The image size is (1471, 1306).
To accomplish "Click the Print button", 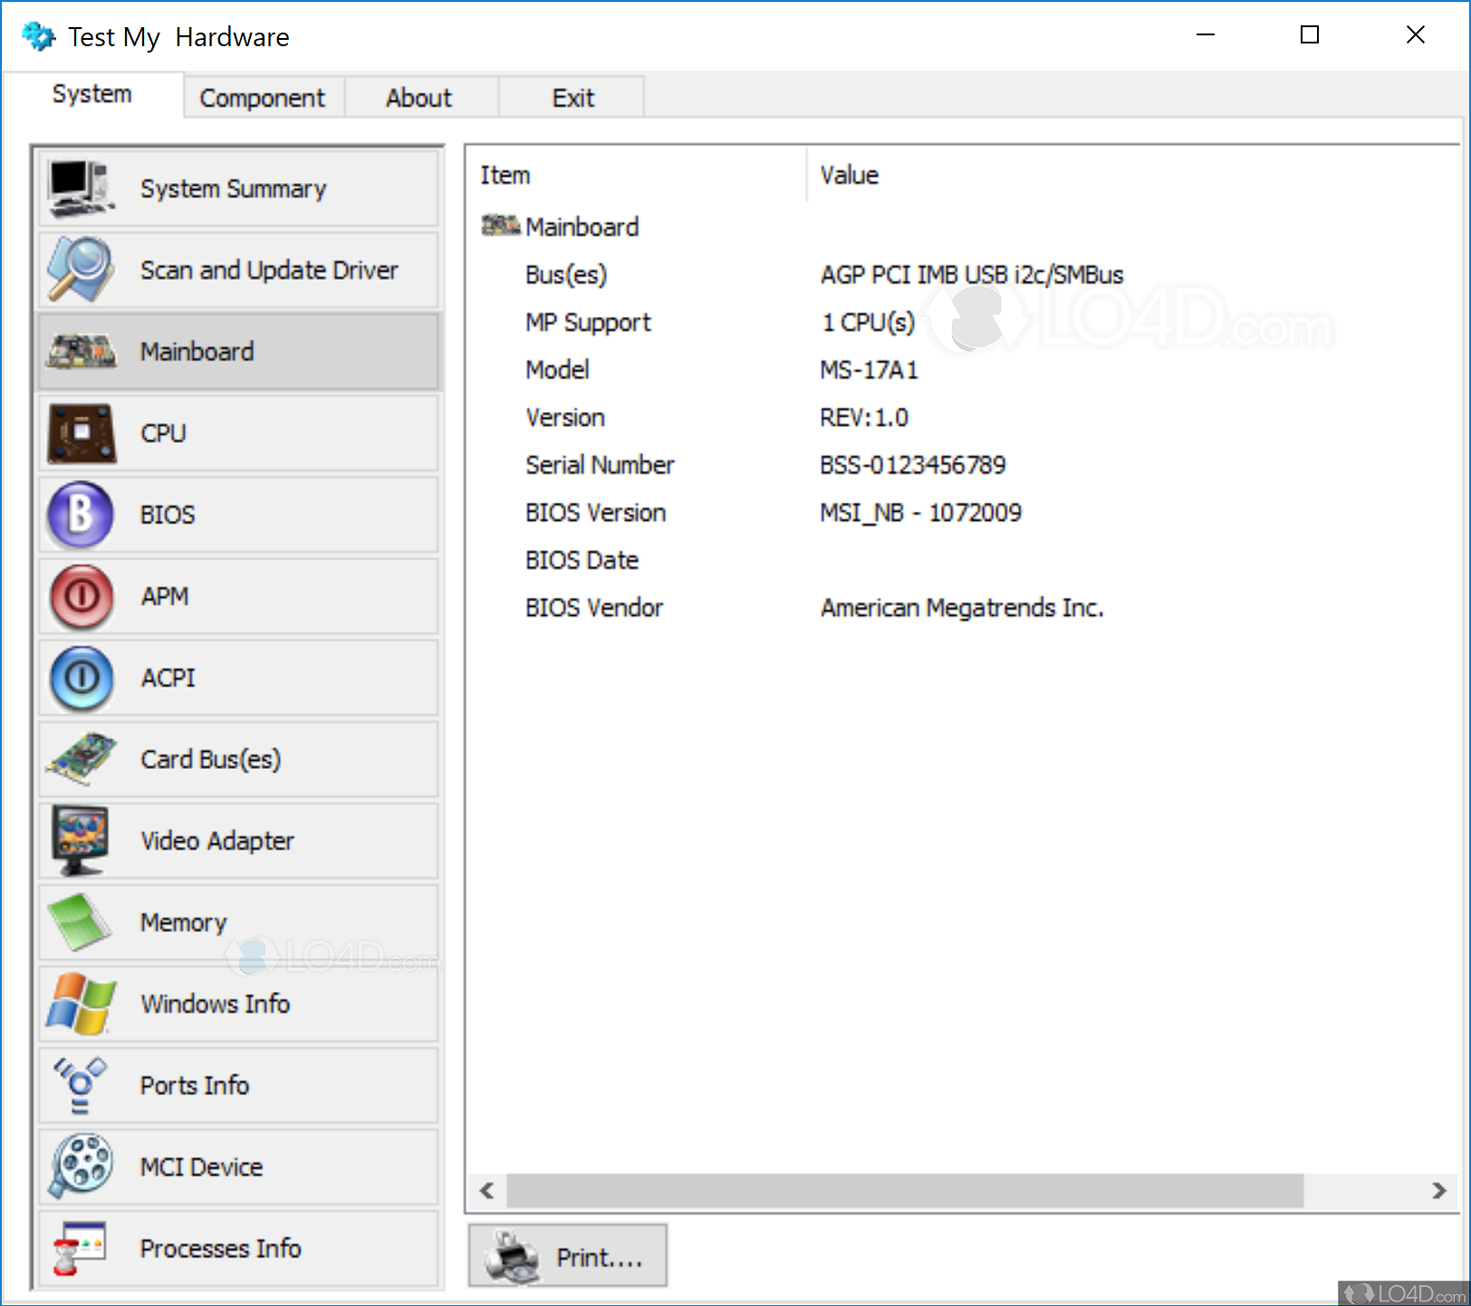I will coord(567,1255).
